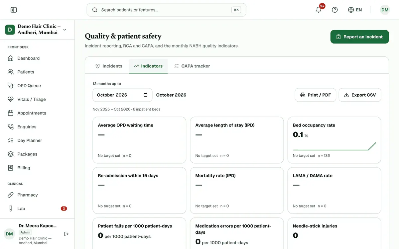Log out using the sidebar exit icon
399x249 pixels.
[x=66, y=234]
